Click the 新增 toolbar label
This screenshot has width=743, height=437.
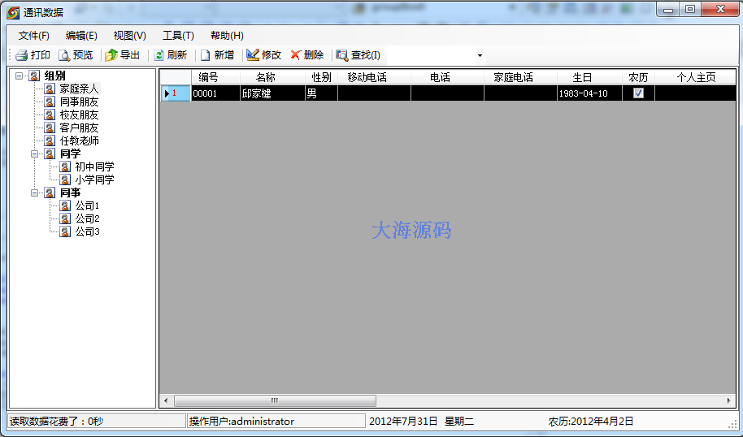(224, 55)
